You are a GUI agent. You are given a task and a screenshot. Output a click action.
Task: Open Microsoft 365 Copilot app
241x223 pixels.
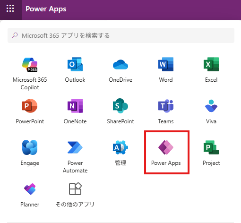pos(30,65)
